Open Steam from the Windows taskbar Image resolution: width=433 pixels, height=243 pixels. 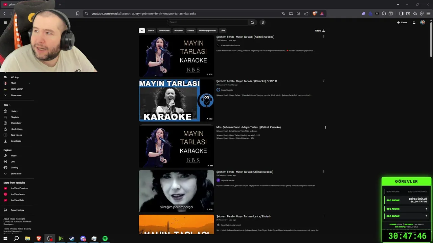click(x=72, y=239)
